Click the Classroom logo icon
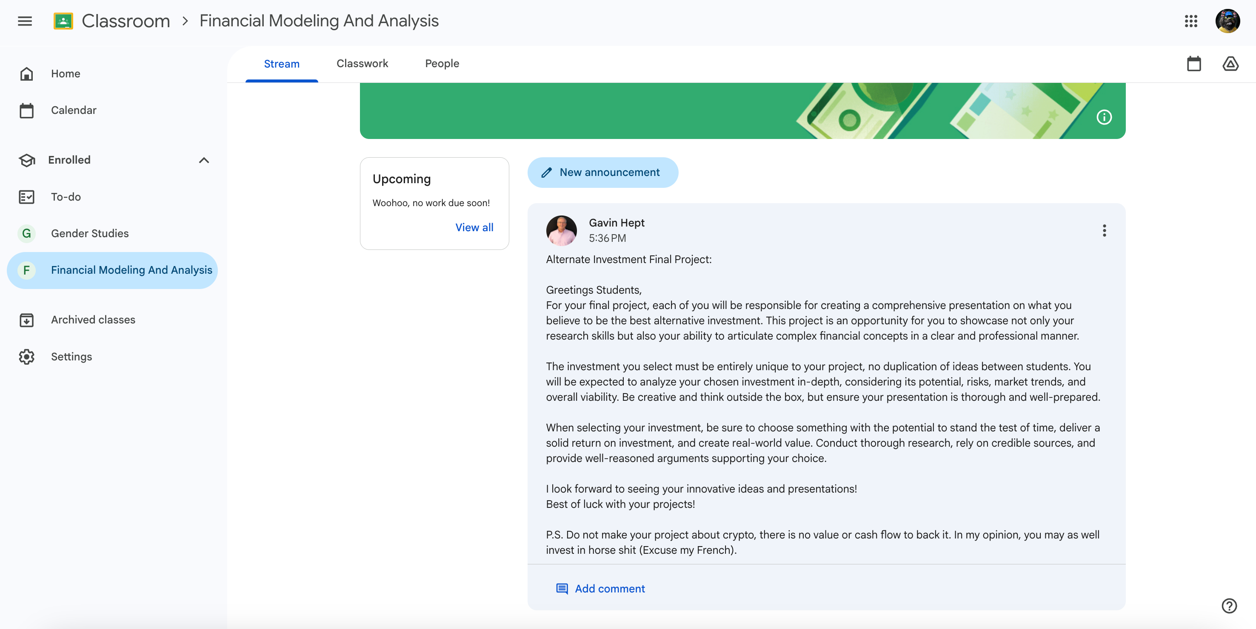Viewport: 1256px width, 629px height. [x=63, y=20]
